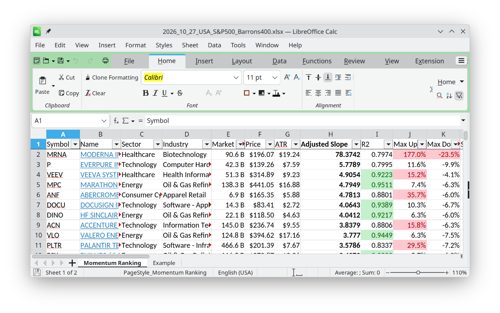
Task: Click the zoom slider handle
Action: (418, 273)
